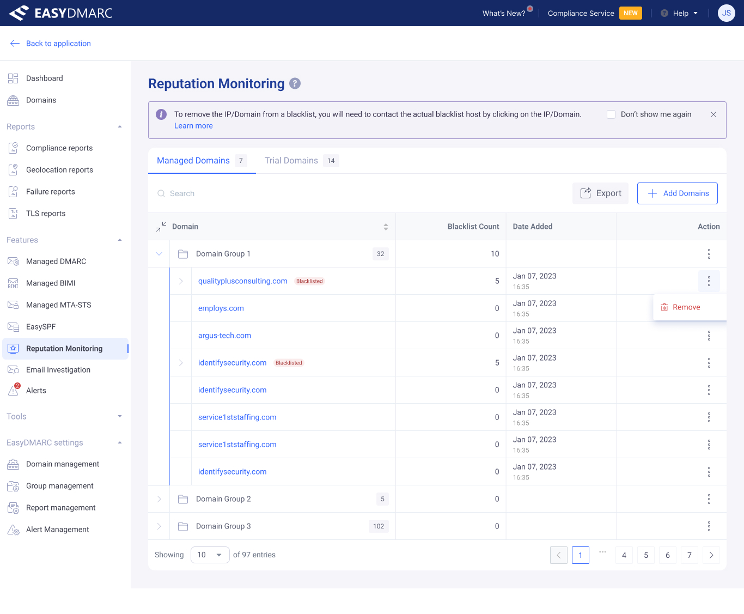Screen dimensions: 744x614
Task: Open the entries-per-page 10 dropdown
Action: pos(210,555)
